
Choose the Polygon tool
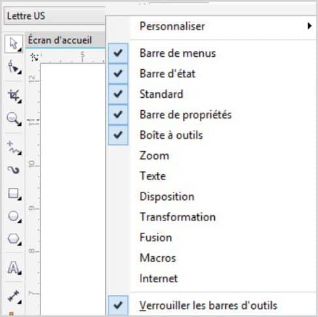coord(14,239)
